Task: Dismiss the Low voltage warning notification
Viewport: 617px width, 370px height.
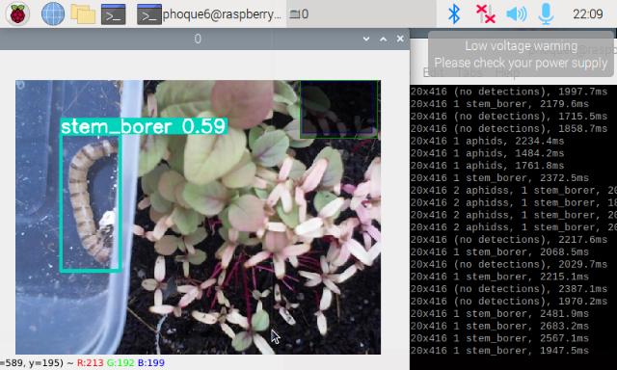Action: 521,54
